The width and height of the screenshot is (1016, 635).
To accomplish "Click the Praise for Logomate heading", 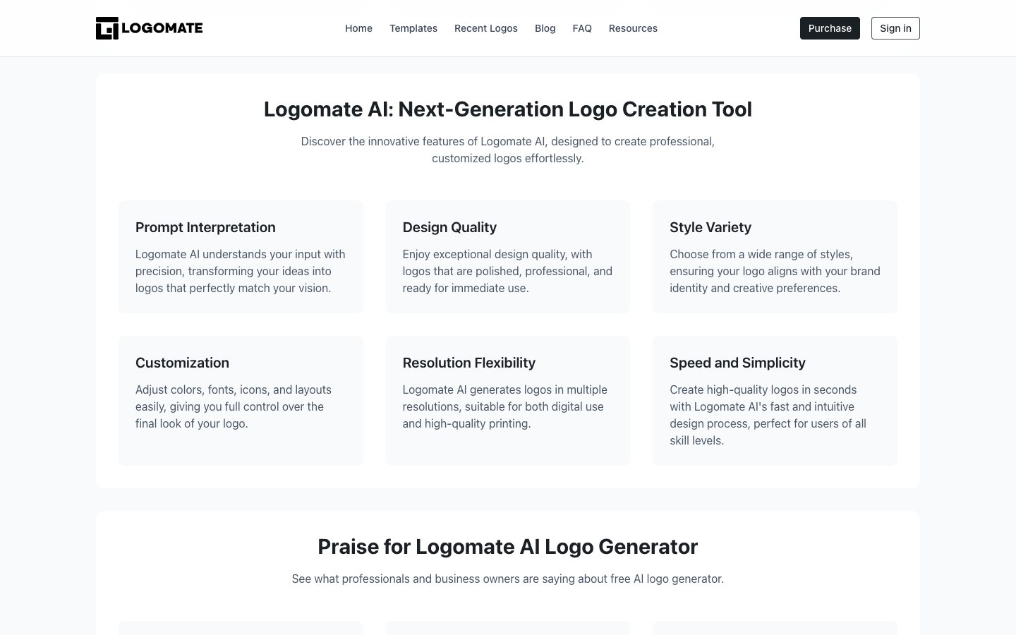I will [507, 547].
